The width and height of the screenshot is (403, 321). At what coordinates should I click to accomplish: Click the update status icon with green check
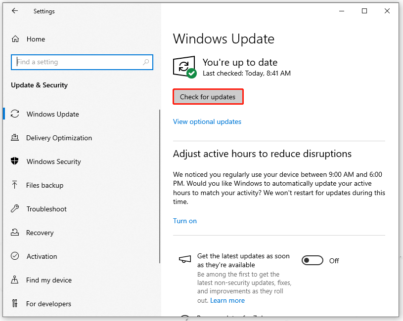184,67
